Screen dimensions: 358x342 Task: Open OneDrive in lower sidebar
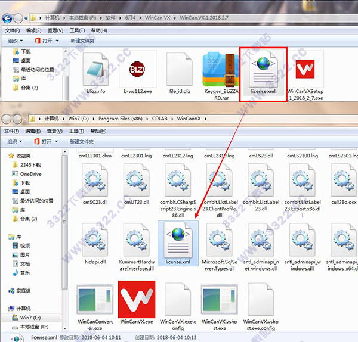[26, 174]
